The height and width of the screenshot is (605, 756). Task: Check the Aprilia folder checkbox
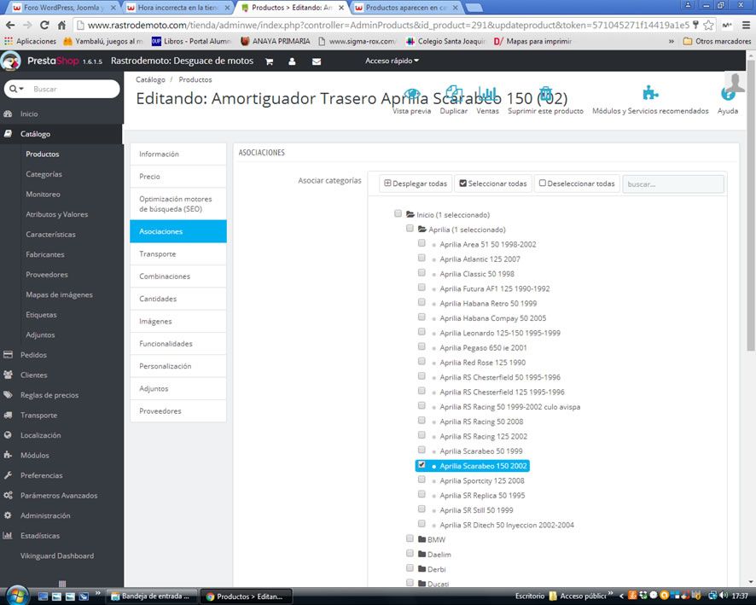410,229
